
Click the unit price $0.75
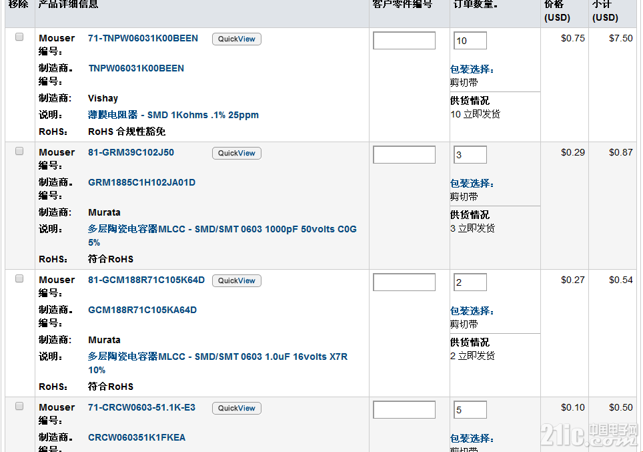tap(573, 38)
